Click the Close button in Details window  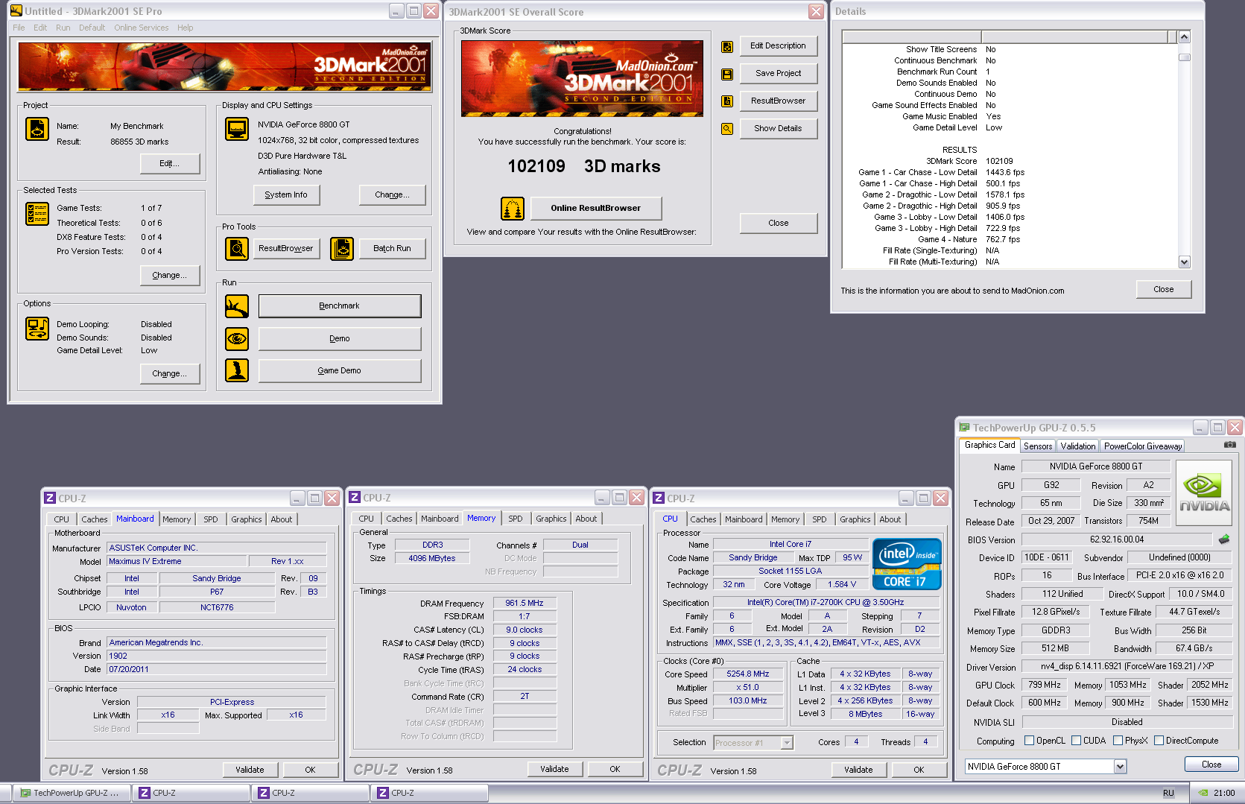(x=1164, y=289)
